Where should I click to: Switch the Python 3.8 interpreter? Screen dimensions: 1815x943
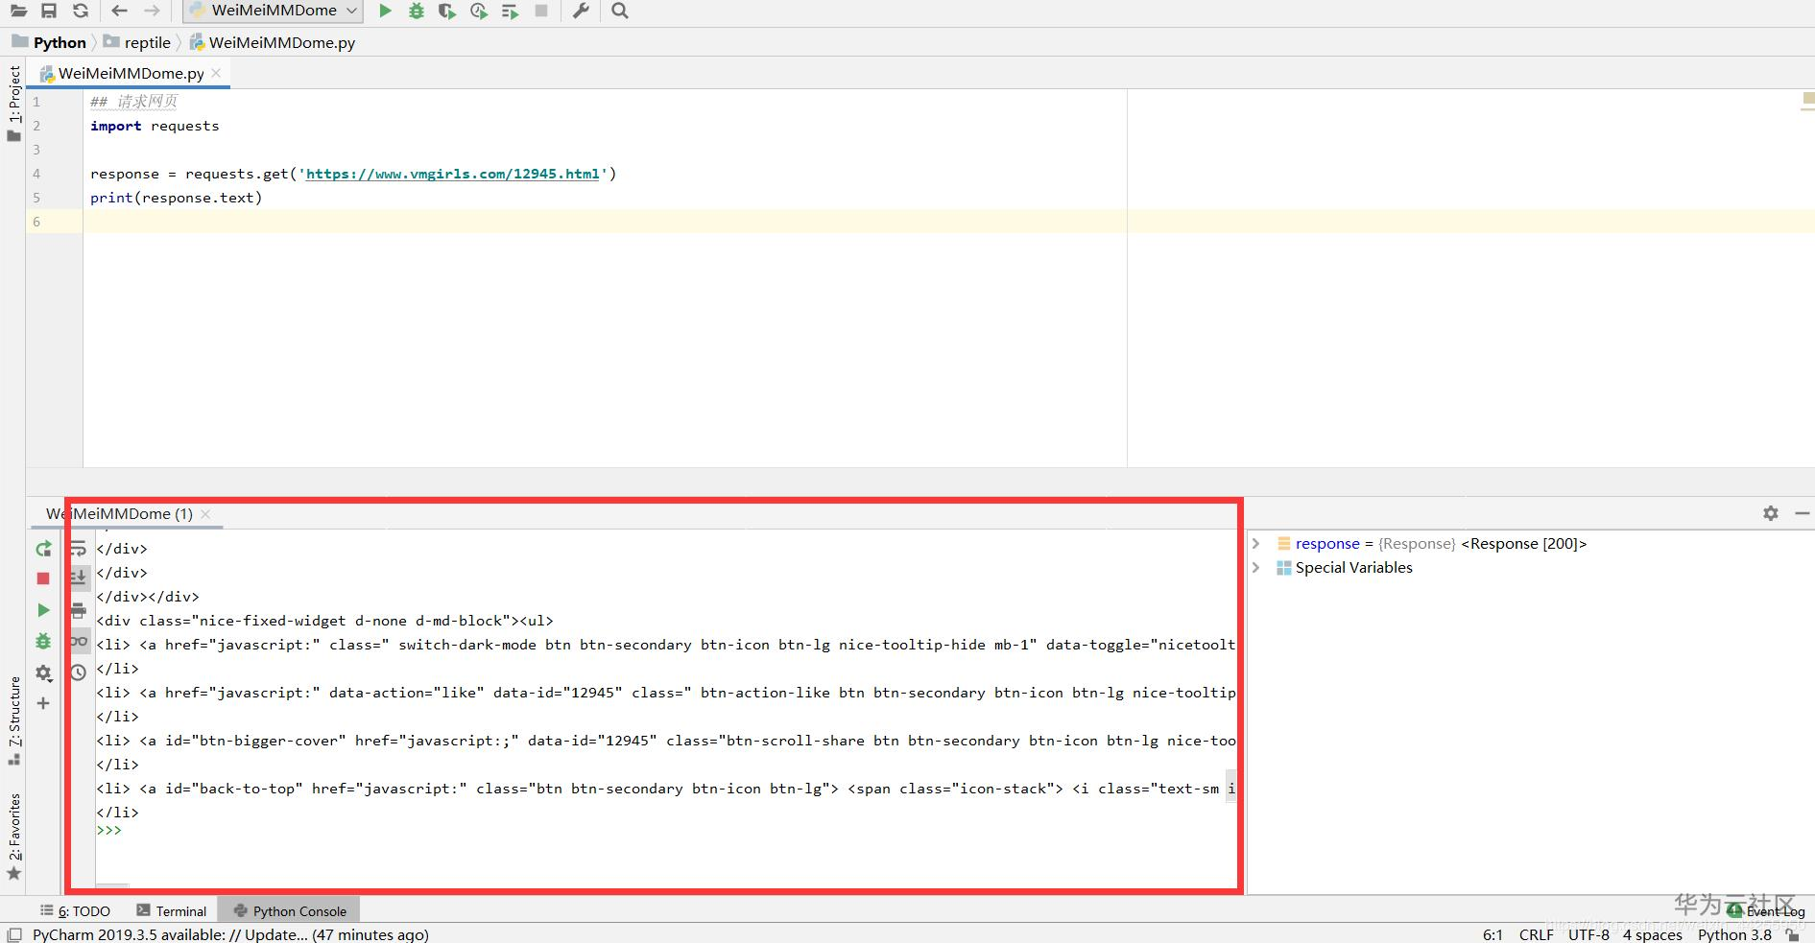click(x=1734, y=934)
